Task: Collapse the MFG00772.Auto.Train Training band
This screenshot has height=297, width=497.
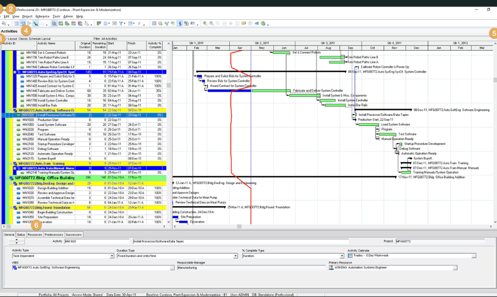Action: pos(11,164)
